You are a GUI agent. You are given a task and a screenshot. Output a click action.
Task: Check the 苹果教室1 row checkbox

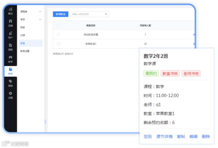tap(58, 44)
